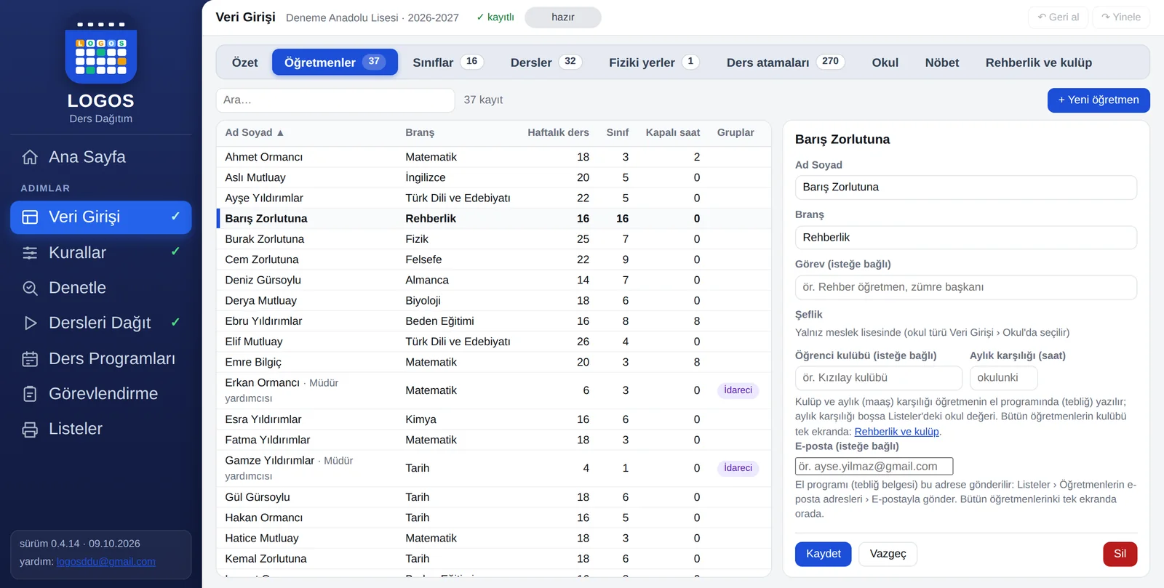Focus the Ara search field

pos(335,100)
